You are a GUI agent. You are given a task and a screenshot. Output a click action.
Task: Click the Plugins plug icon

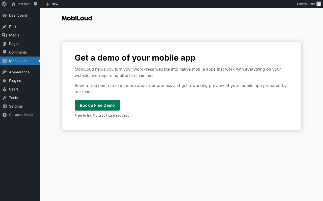coord(5,81)
